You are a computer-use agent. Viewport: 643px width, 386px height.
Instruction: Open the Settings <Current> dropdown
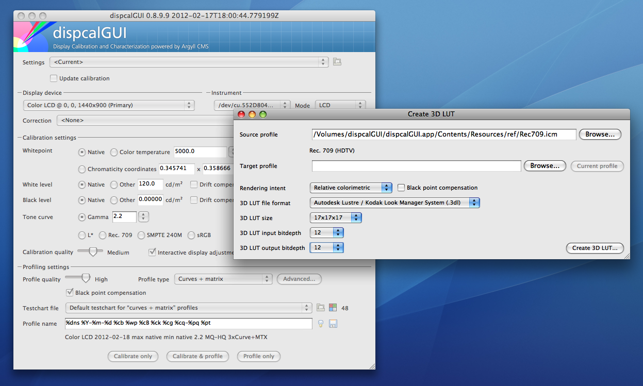[x=189, y=62]
